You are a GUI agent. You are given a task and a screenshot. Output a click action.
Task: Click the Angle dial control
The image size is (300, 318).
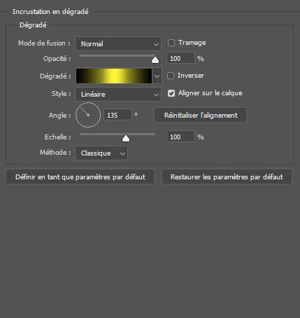coord(88,115)
